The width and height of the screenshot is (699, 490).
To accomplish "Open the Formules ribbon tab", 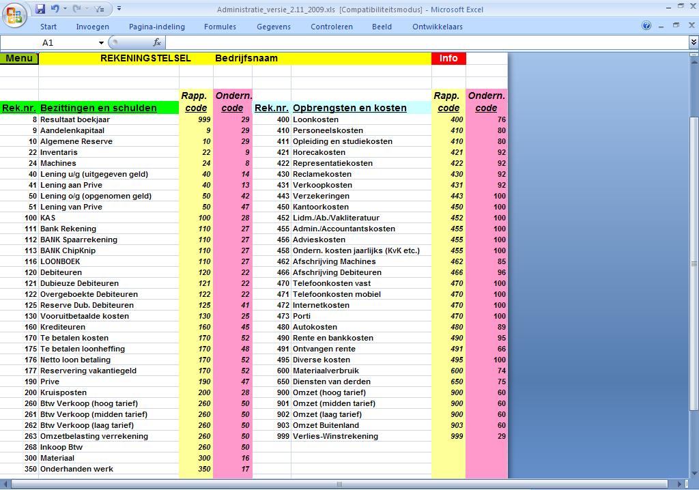I will click(x=220, y=27).
